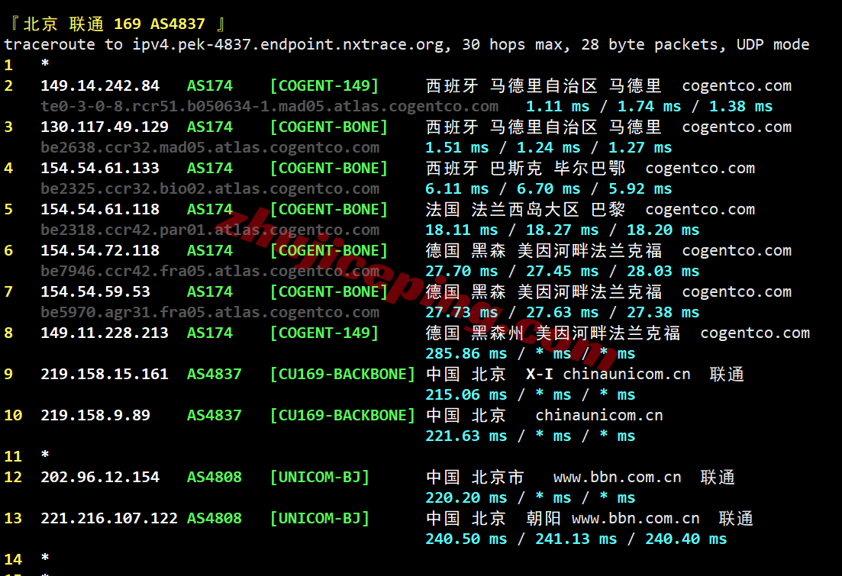Click AS4837 on hop 9 row
The height and width of the screenshot is (576, 842).
pos(215,374)
